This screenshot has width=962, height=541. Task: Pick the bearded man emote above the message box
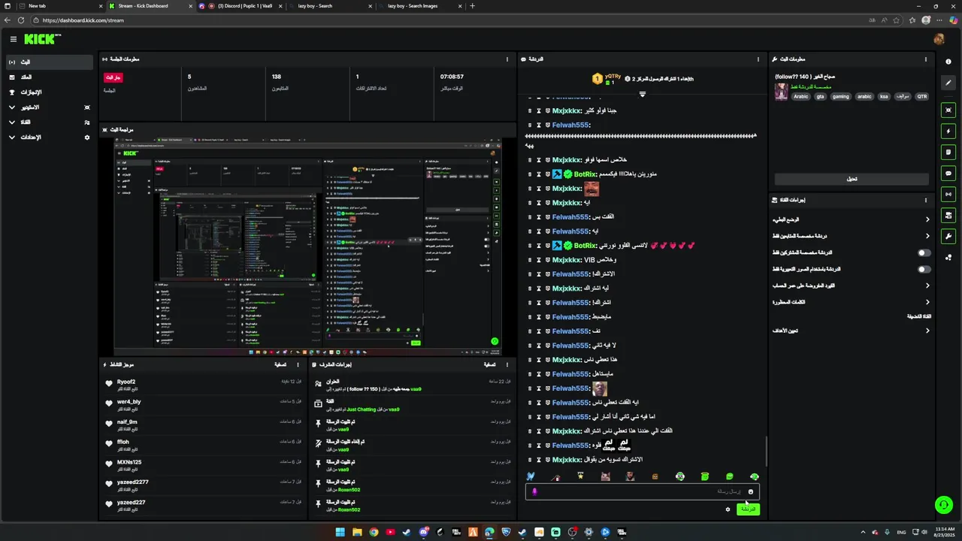pos(630,476)
